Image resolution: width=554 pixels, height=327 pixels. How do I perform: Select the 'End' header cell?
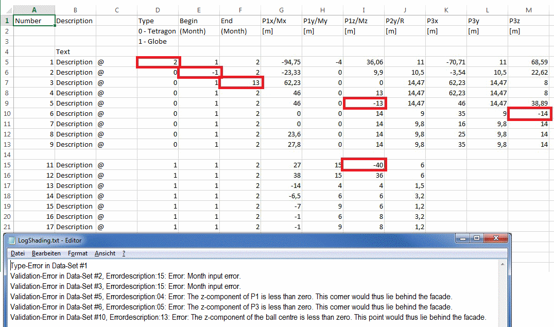[240, 21]
